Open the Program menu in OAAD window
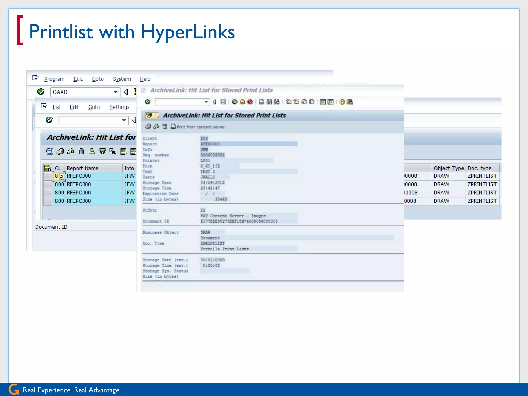The height and width of the screenshot is (396, 528). (x=54, y=79)
